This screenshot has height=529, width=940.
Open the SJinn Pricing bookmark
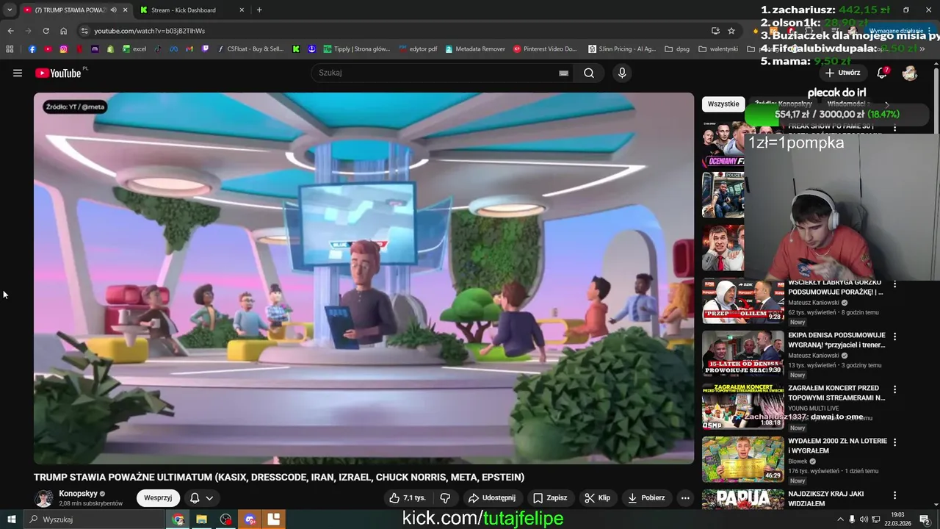tap(622, 49)
